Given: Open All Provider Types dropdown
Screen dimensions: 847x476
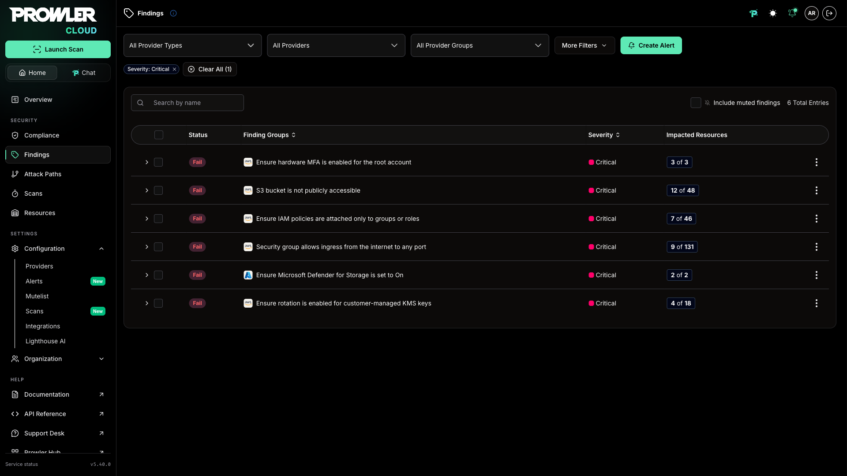Looking at the screenshot, I should 192,45.
